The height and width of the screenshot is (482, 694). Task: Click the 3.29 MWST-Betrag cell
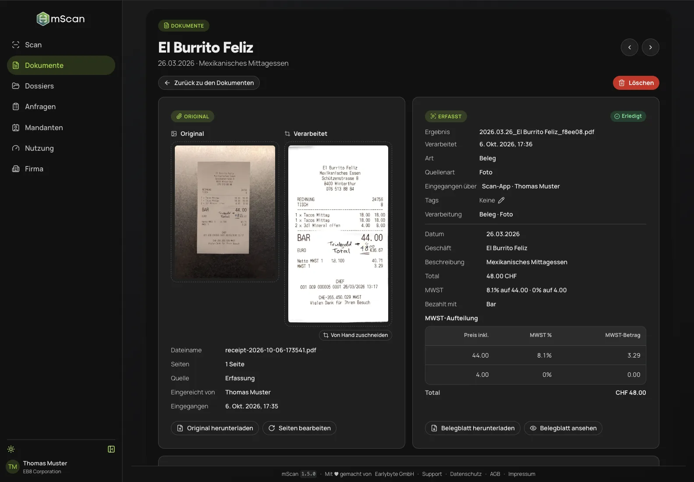(x=634, y=355)
